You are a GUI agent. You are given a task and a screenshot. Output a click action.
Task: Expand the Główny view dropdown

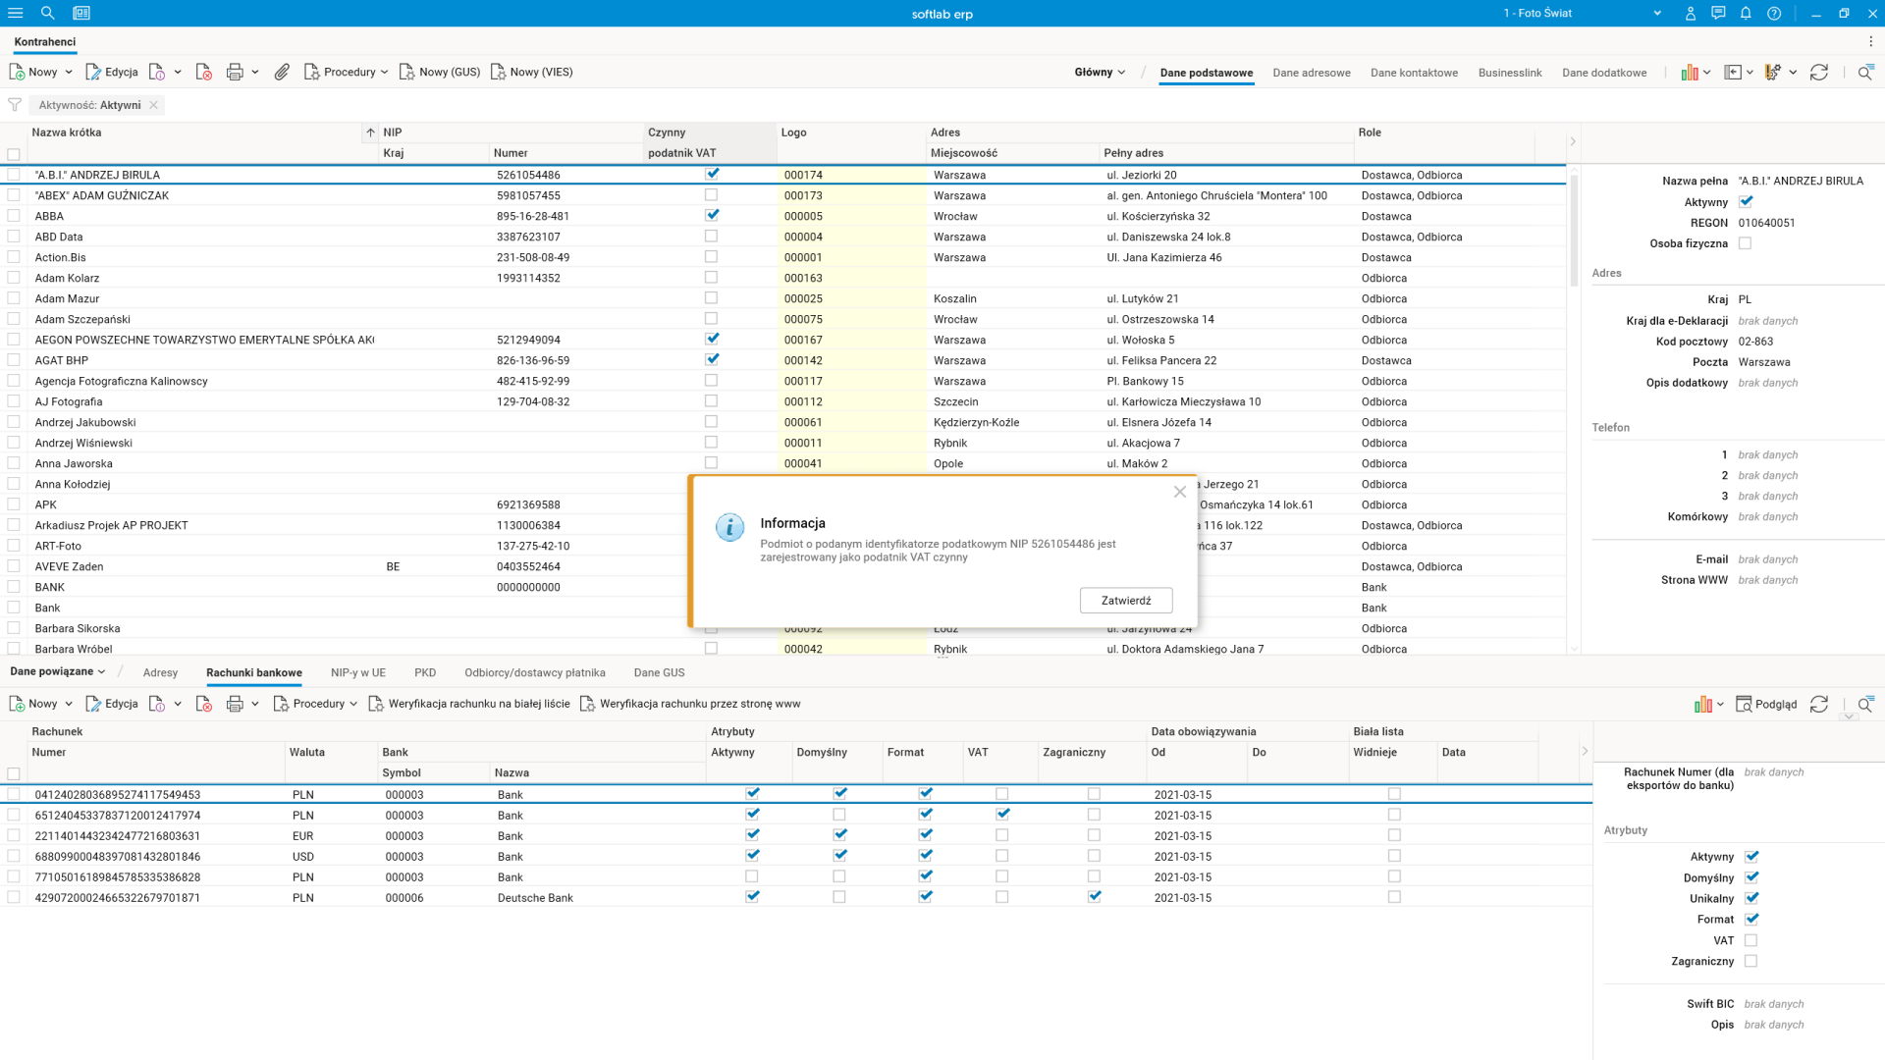(x=1100, y=72)
